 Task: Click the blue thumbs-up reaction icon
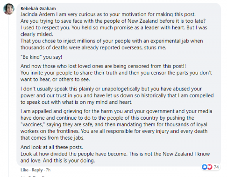[205, 167]
